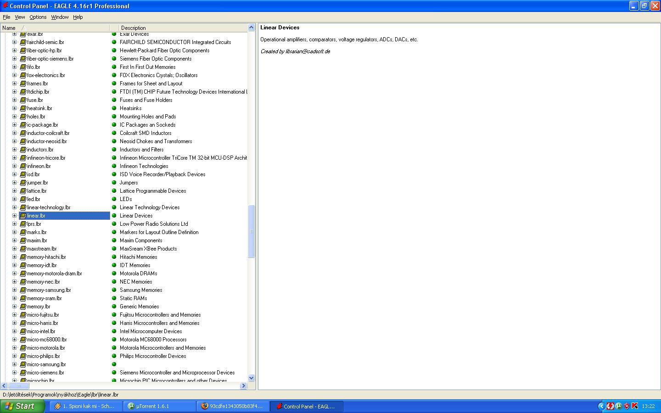661x413 pixels.
Task: Click the memory.lbr library book icon
Action: pyautogui.click(x=23, y=307)
